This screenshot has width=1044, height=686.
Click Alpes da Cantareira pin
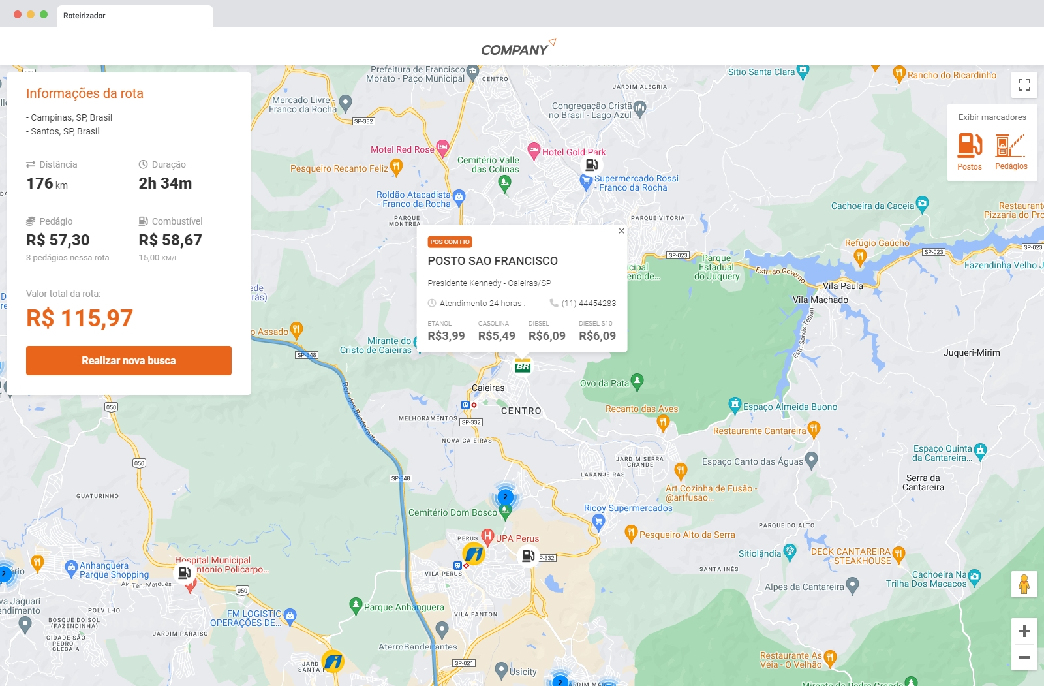point(852,585)
